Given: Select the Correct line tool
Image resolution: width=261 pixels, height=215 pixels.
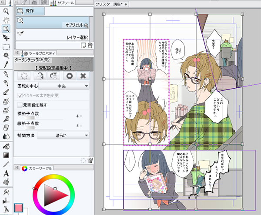Looking at the screenshot, I should pos(6,192).
